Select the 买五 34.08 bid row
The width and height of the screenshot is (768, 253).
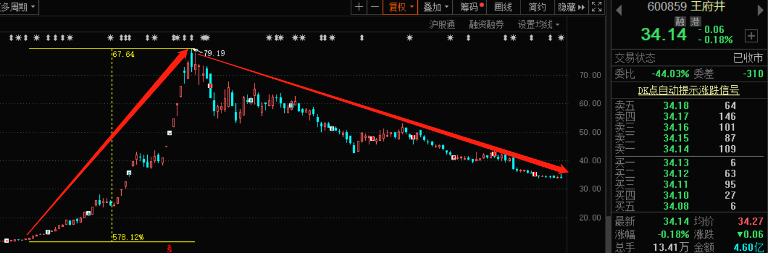tap(690, 207)
